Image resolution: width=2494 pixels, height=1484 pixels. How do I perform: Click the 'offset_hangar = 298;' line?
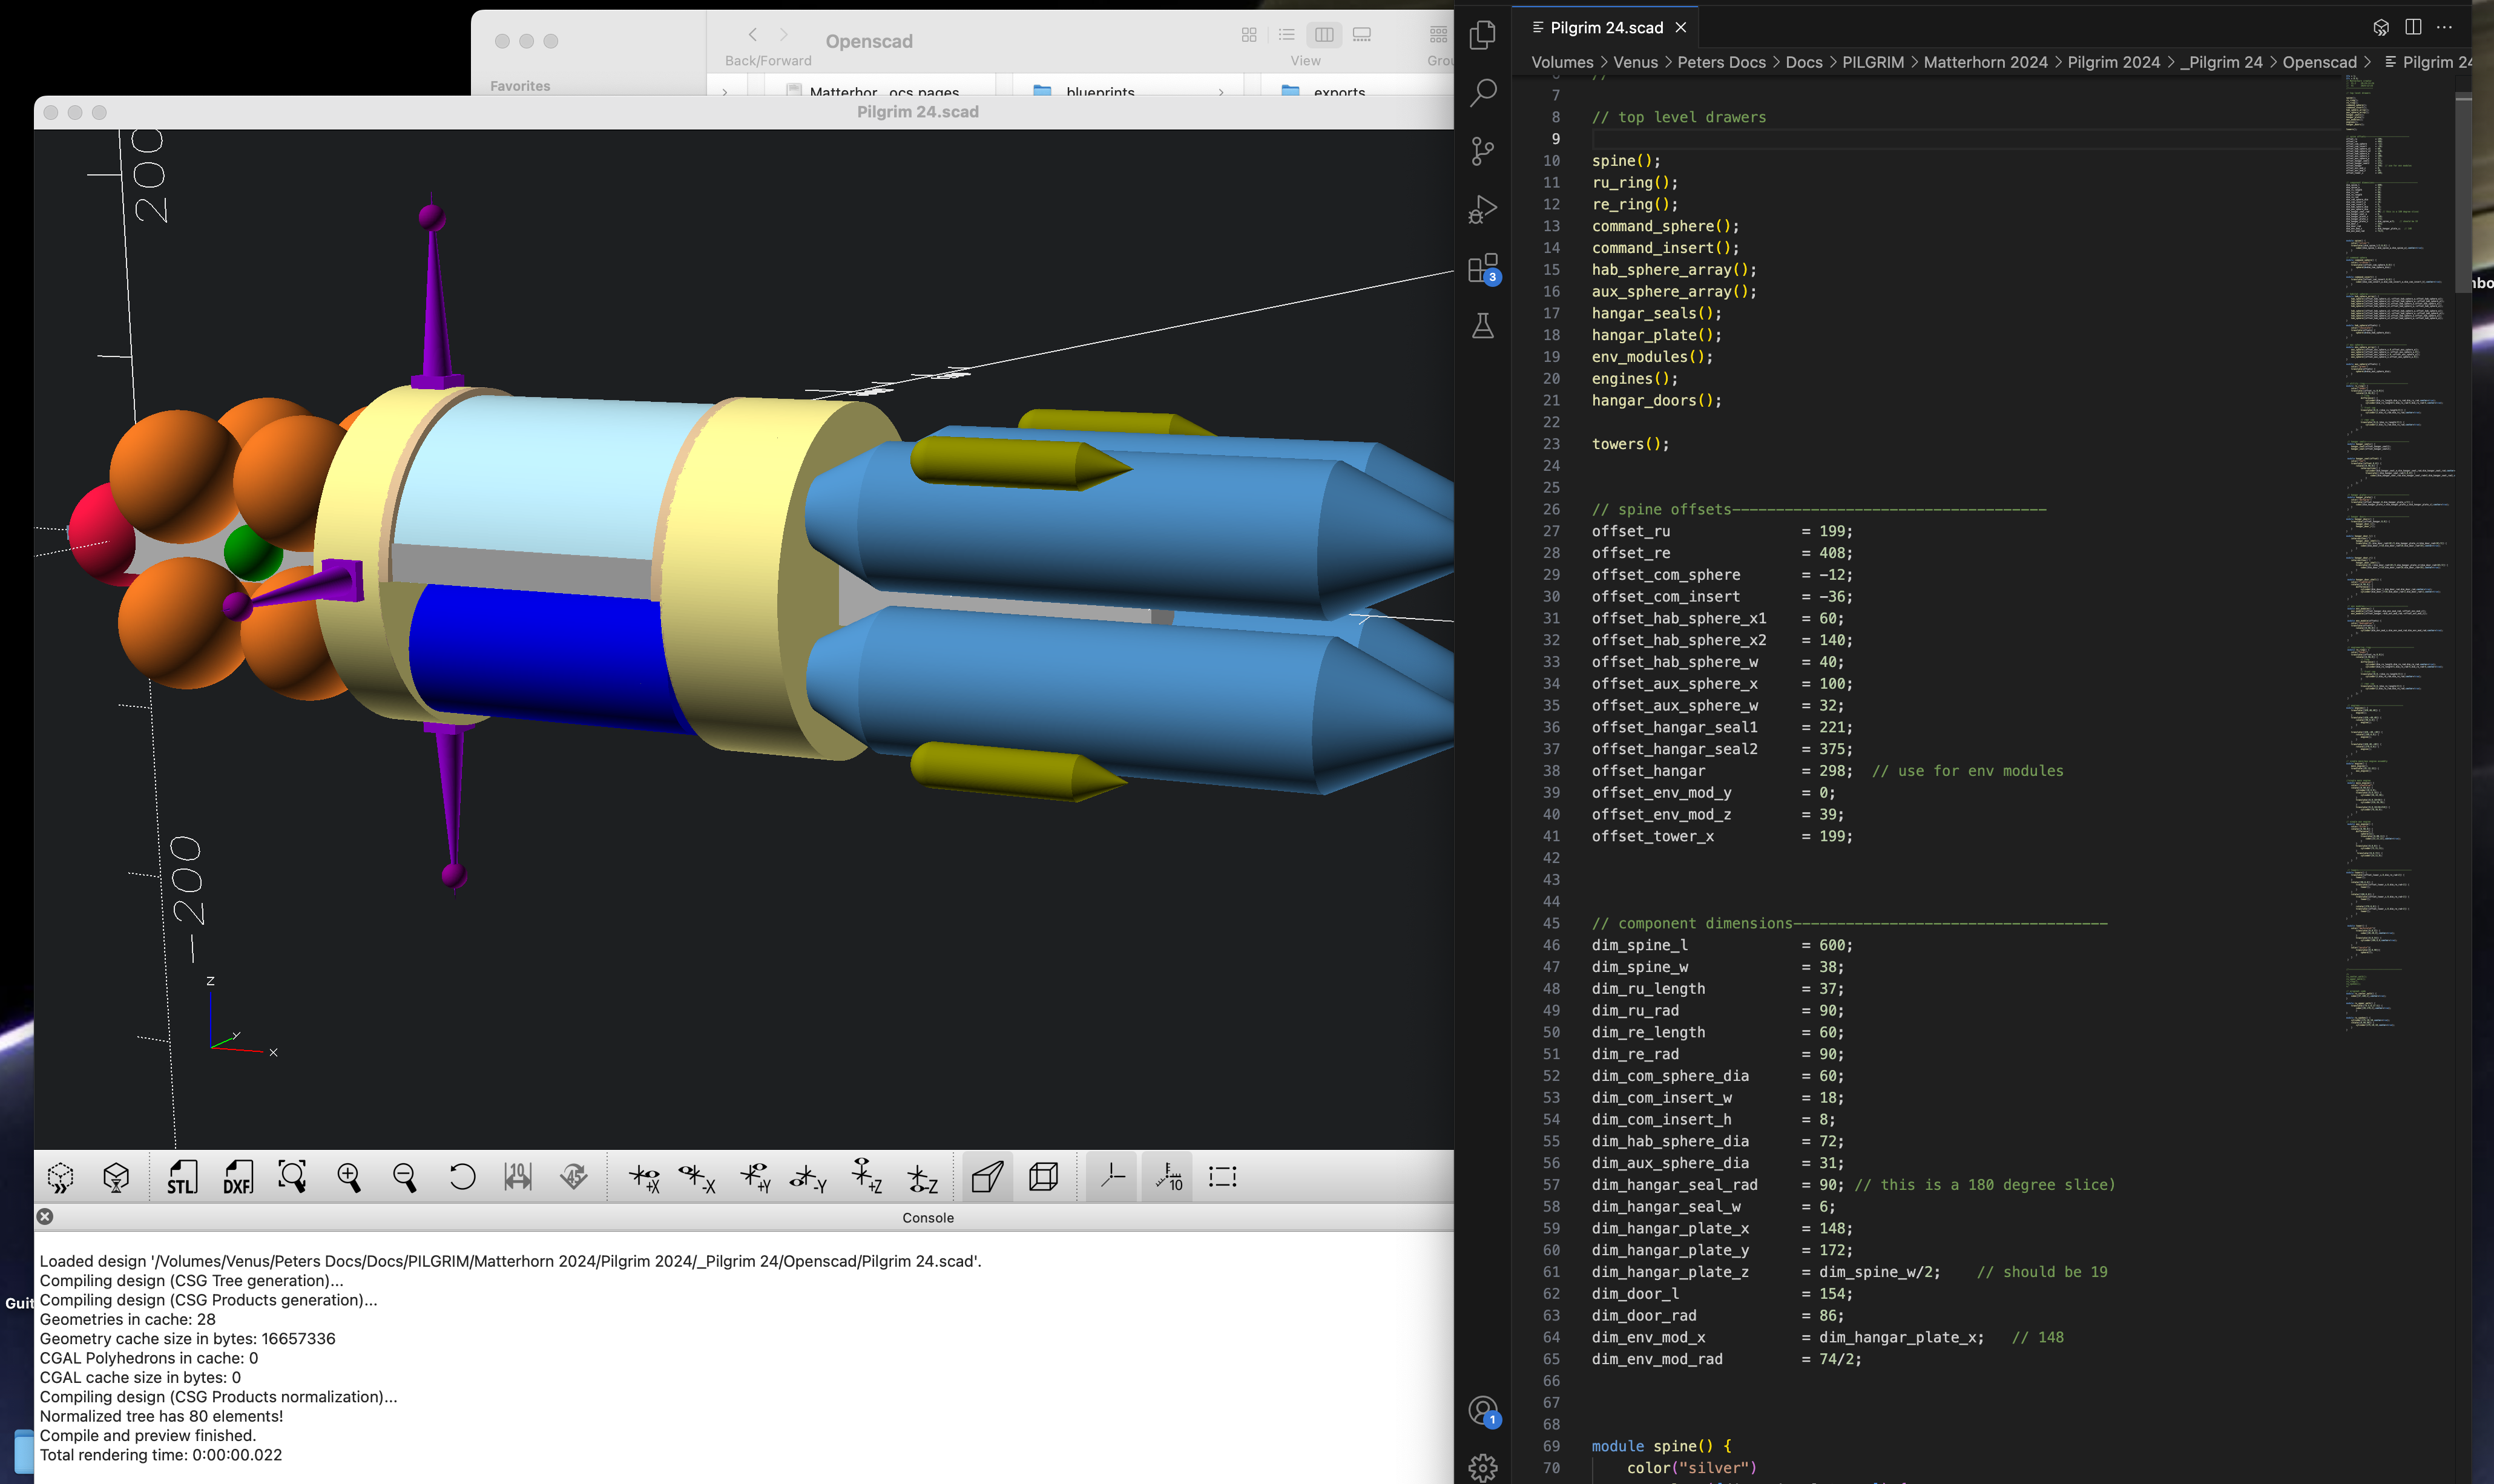[1721, 771]
